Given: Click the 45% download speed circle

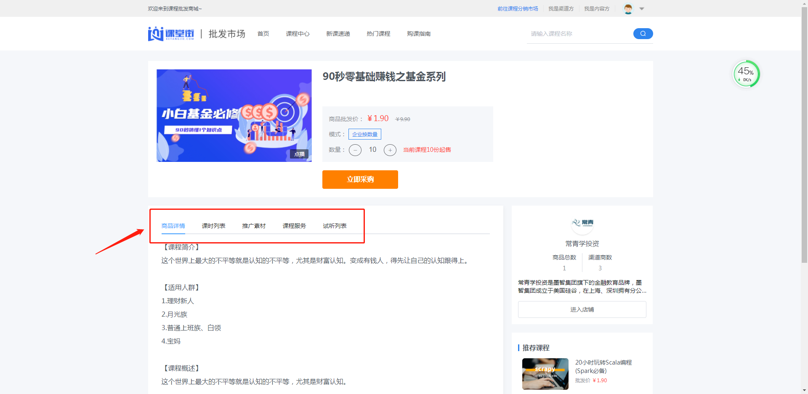Looking at the screenshot, I should point(746,74).
